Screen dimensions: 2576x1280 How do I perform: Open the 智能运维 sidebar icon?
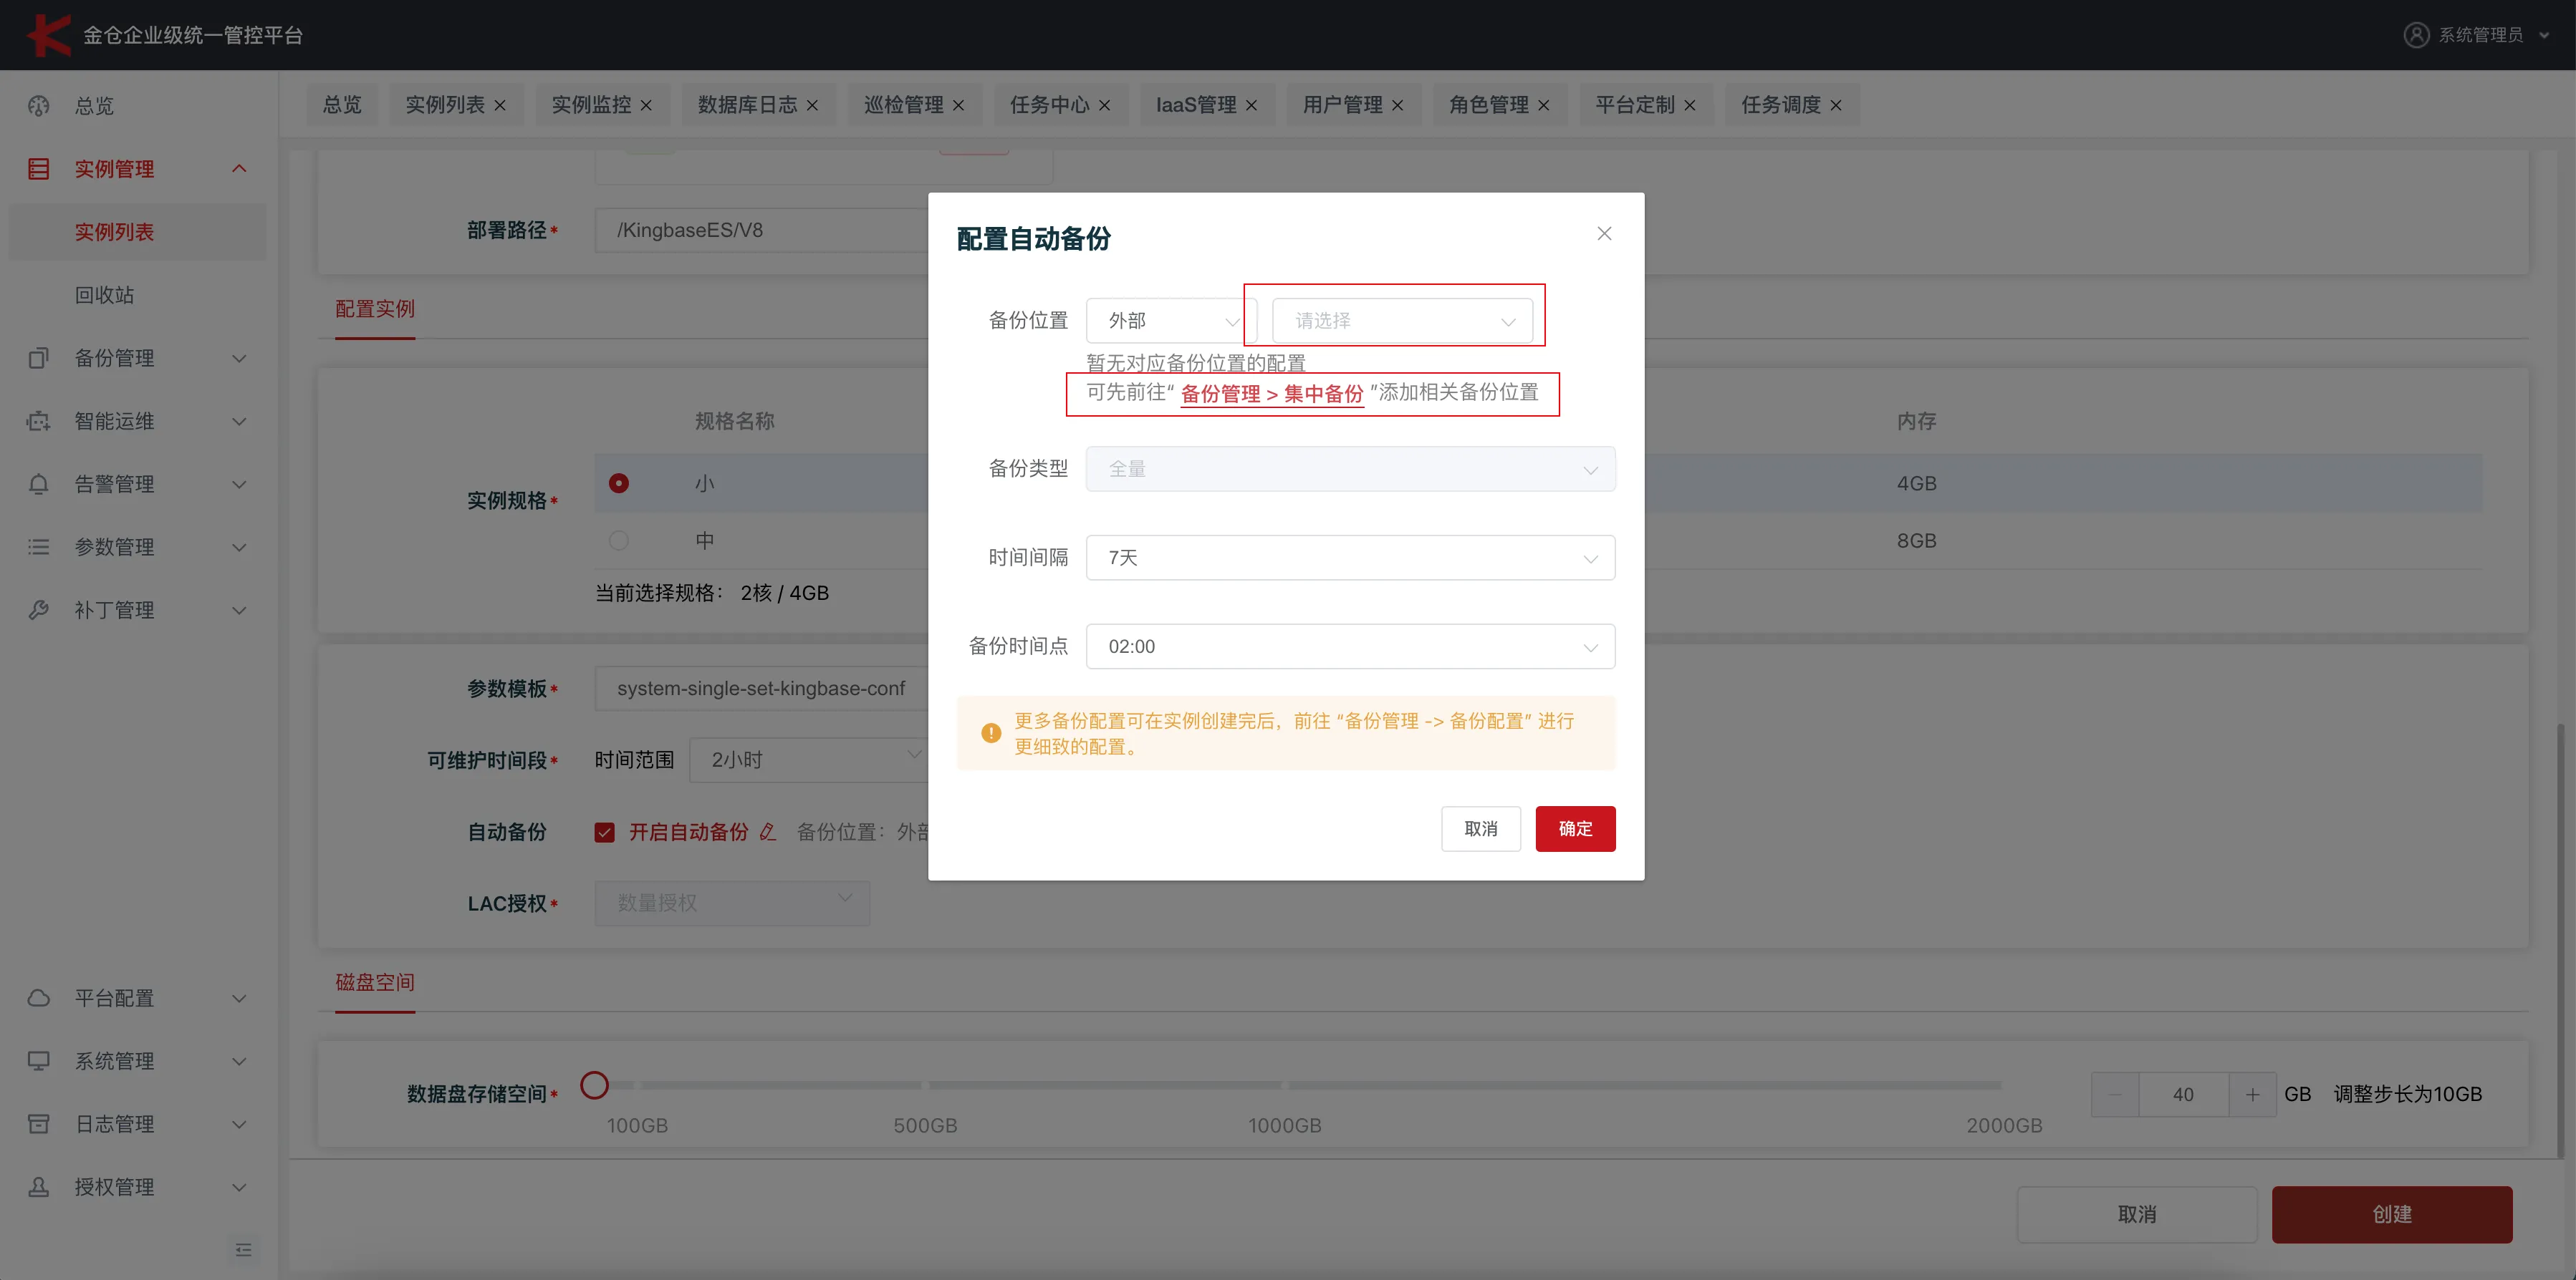pos(38,421)
